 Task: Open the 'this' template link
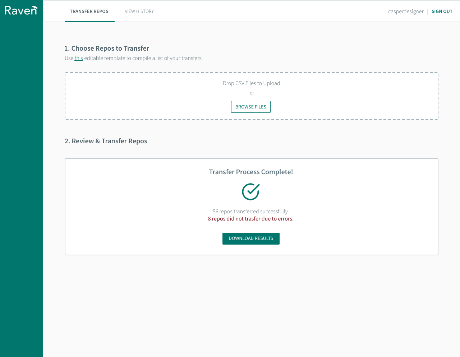point(79,58)
